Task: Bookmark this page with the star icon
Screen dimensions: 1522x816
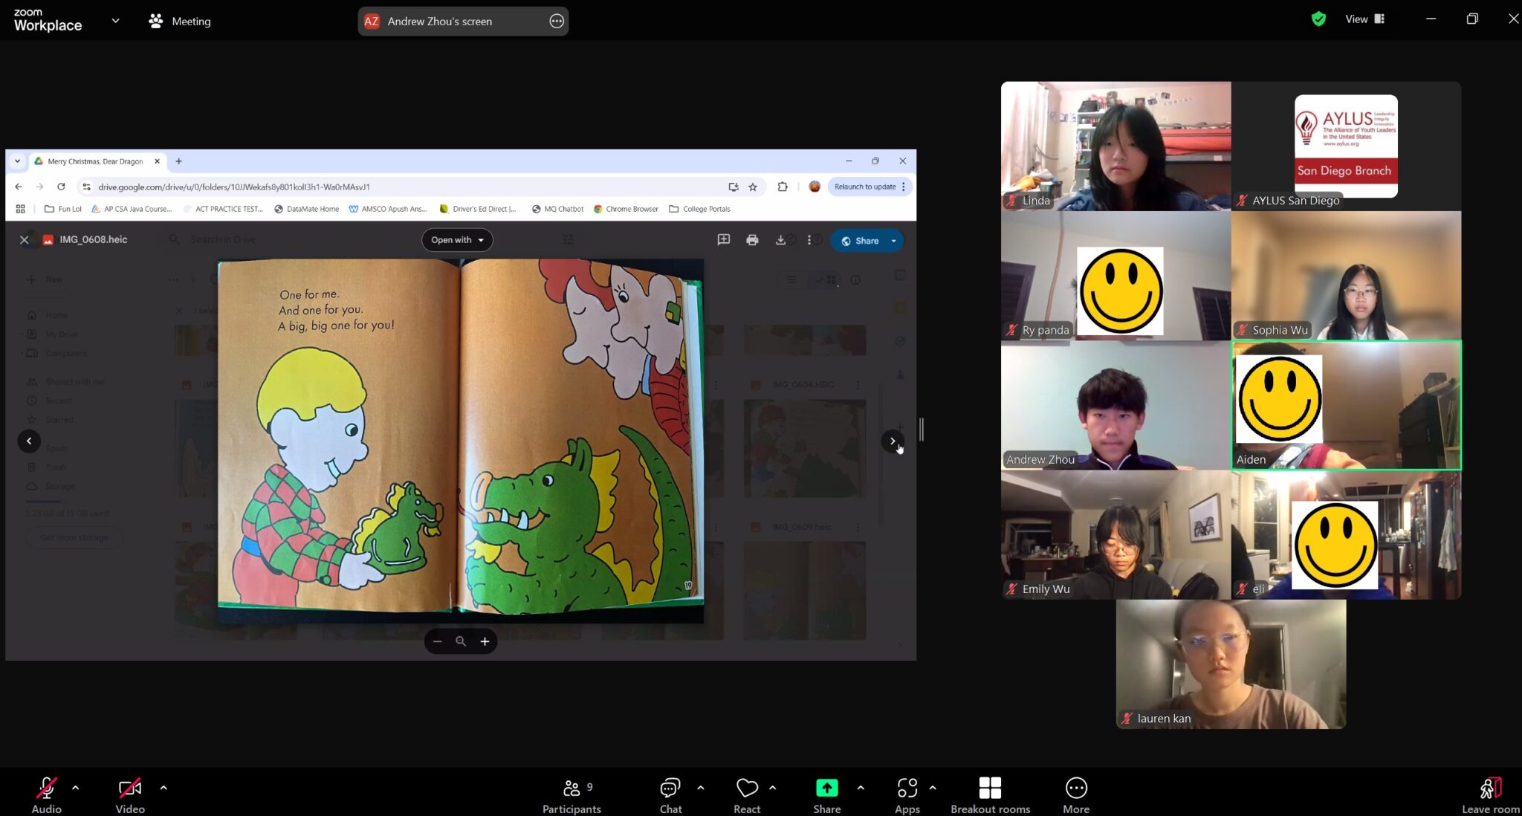Action: (753, 187)
